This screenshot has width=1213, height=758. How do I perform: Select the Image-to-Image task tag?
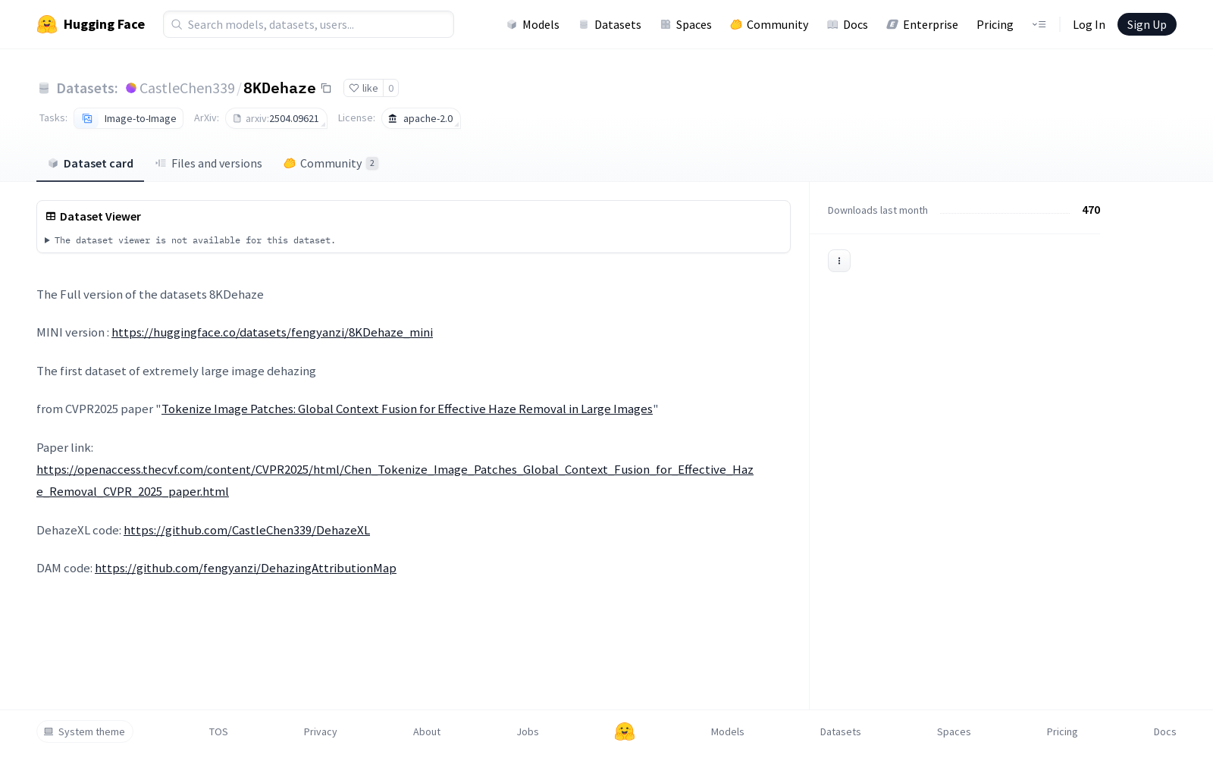(129, 118)
